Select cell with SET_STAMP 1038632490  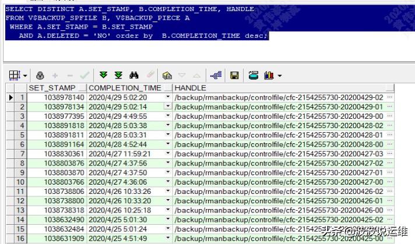(x=57, y=220)
